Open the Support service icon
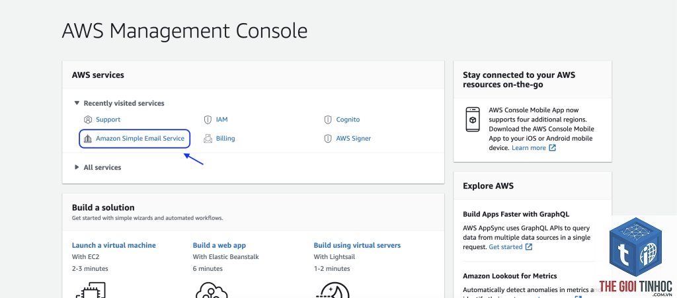The image size is (677, 298). pos(88,120)
